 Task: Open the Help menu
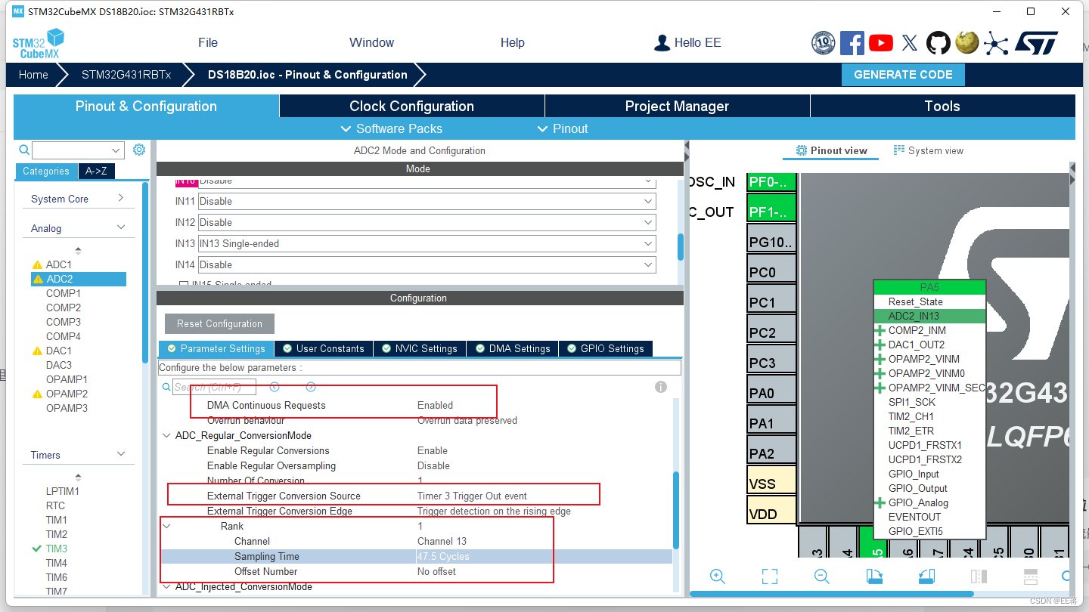pos(512,42)
